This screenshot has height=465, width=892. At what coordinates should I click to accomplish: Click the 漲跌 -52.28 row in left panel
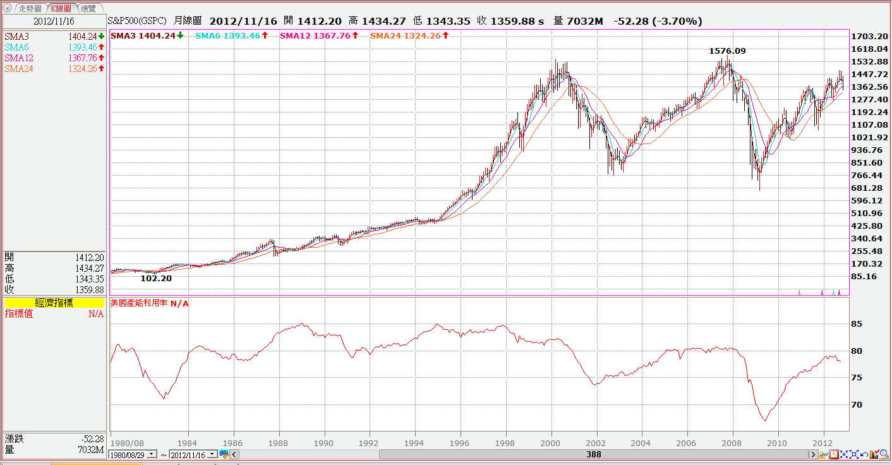54,438
